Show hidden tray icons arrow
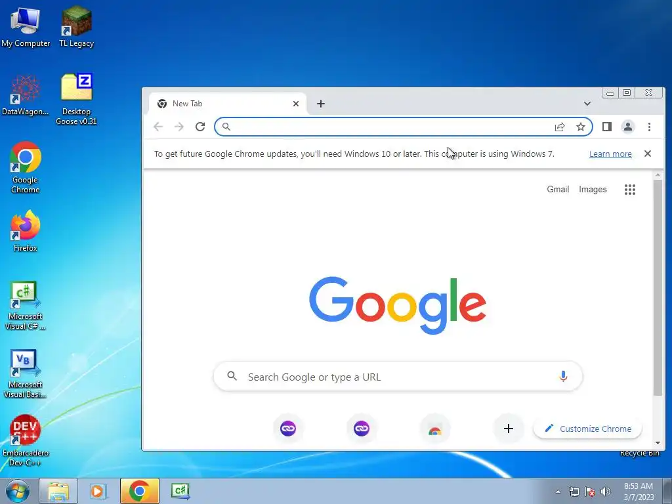Viewport: 672px width, 504px height. coord(558,492)
